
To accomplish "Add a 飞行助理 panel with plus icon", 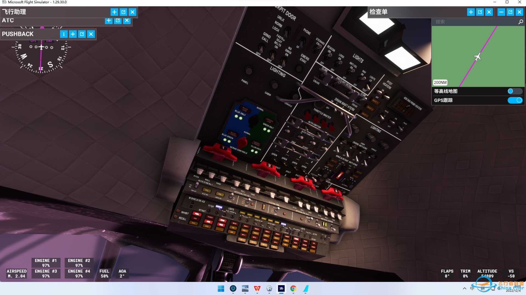I will click(x=114, y=12).
